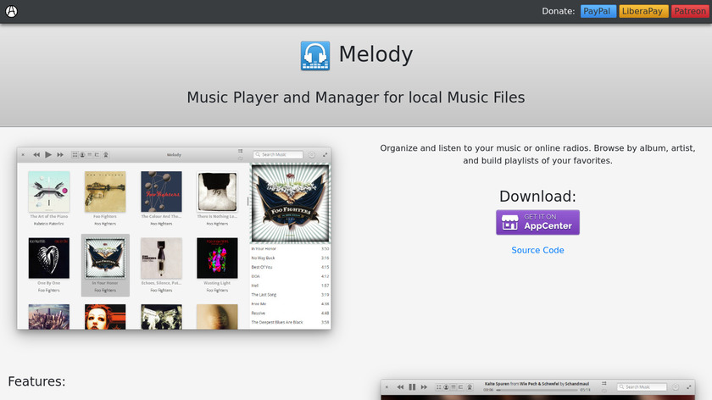Toggle shuffle icon in Kalte Spuren screenshot

tap(604, 384)
